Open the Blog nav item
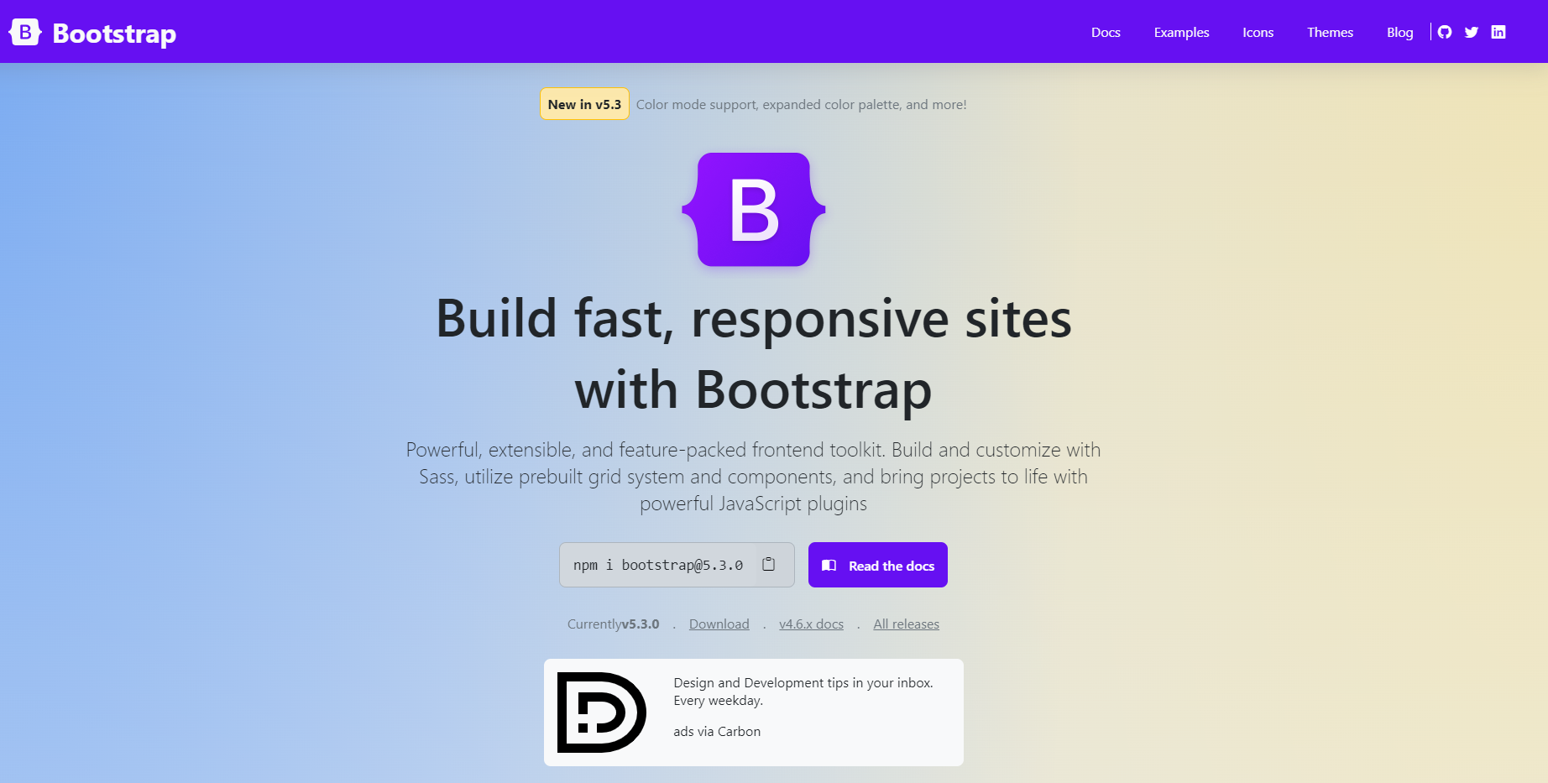This screenshot has height=783, width=1548. (1399, 32)
